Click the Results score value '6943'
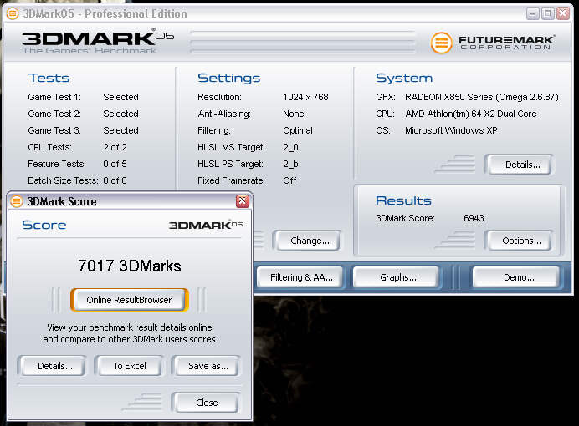The width and height of the screenshot is (579, 426). [x=474, y=218]
